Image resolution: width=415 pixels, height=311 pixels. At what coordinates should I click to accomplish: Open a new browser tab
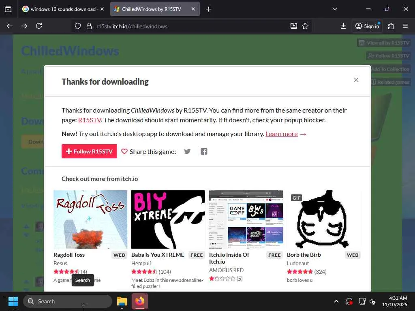(x=209, y=9)
